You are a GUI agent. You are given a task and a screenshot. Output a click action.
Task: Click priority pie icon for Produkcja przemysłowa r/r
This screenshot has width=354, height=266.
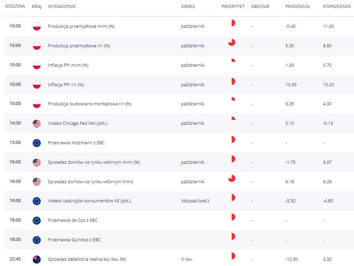[232, 42]
